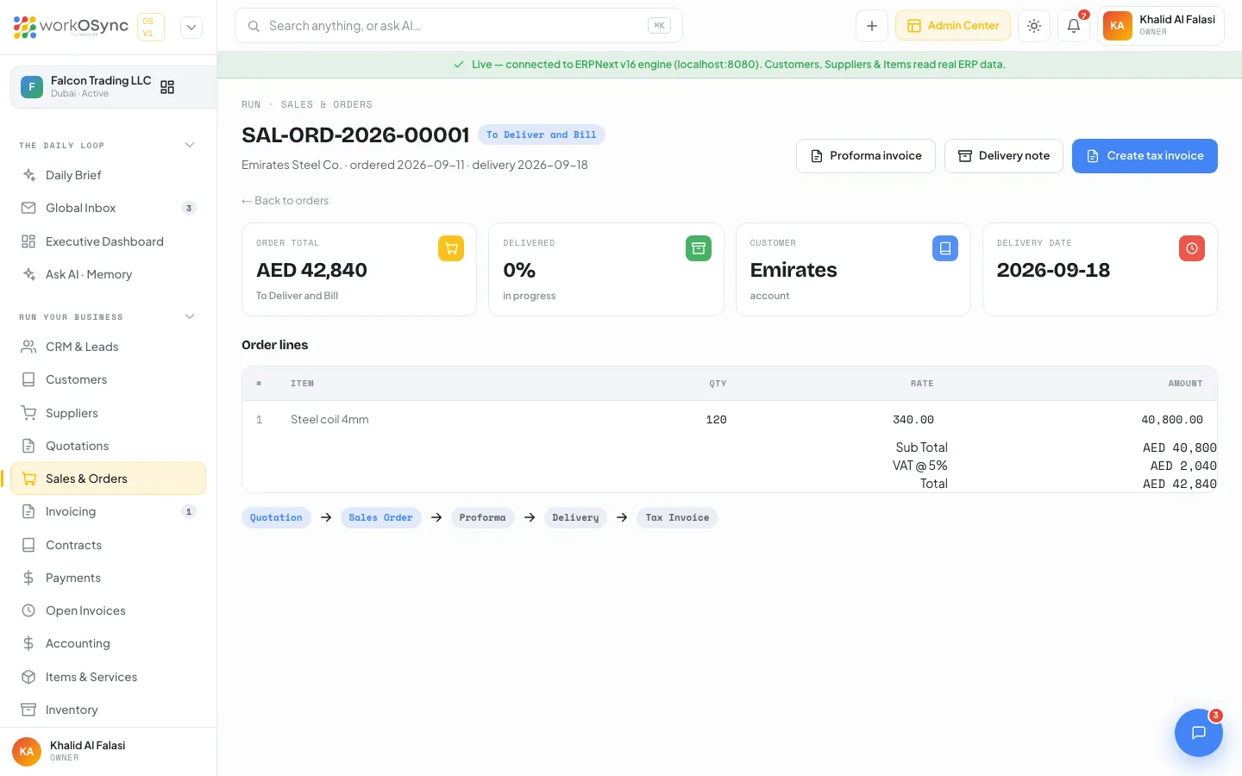Click the Sales Order workflow step chip

(380, 517)
